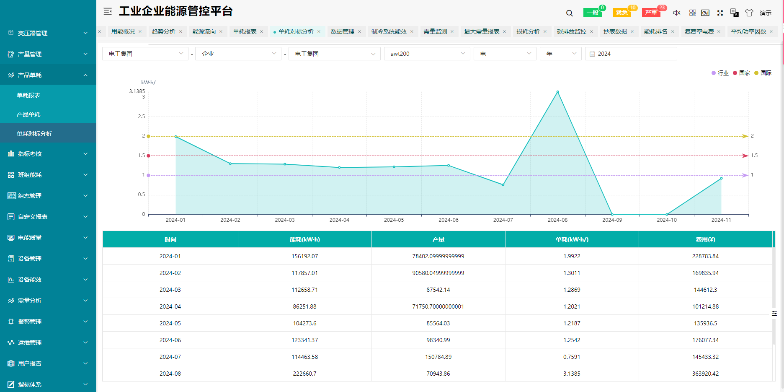Viewport: 784px width, 392px height.
Task: Close the 单耗对标分析 tab
Action: tap(319, 31)
